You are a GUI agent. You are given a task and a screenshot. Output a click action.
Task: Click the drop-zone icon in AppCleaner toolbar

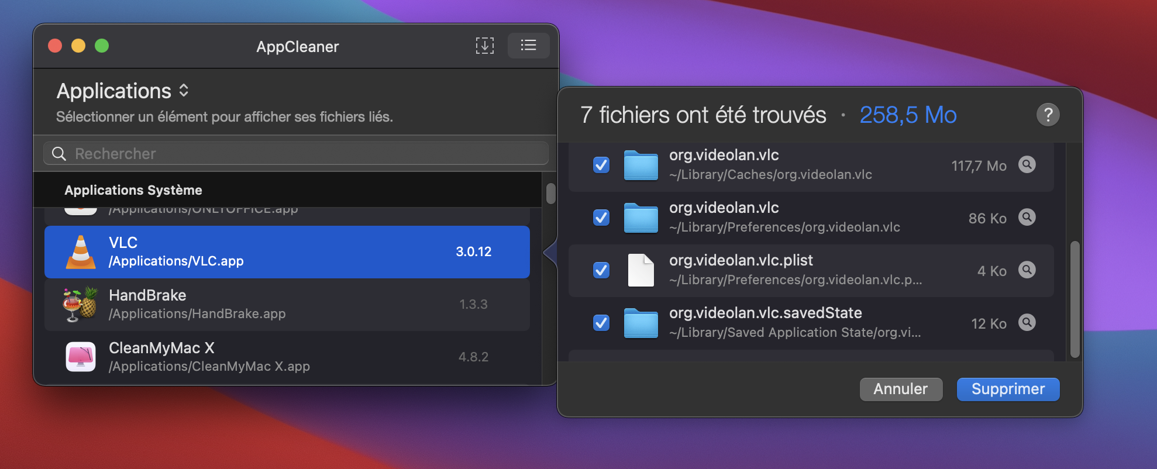tap(484, 46)
